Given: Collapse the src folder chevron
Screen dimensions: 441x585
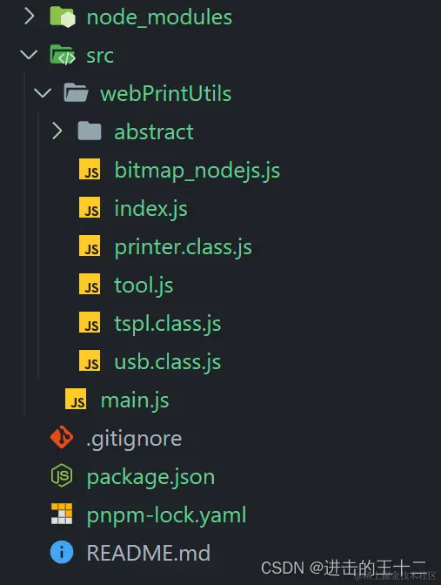Looking at the screenshot, I should pos(29,55).
